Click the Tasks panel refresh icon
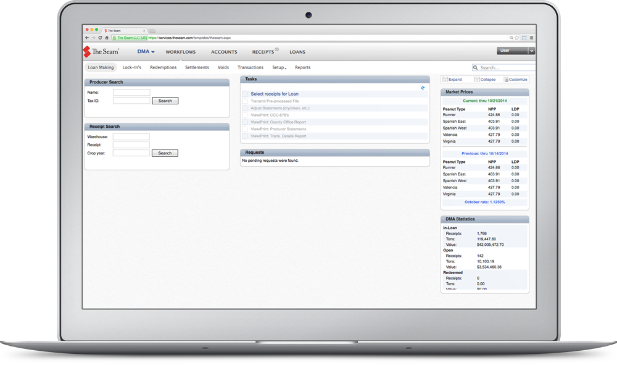Viewport: 617px width, 365px height. [423, 88]
